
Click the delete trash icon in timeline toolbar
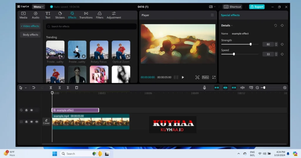pyautogui.click(x=76, y=88)
